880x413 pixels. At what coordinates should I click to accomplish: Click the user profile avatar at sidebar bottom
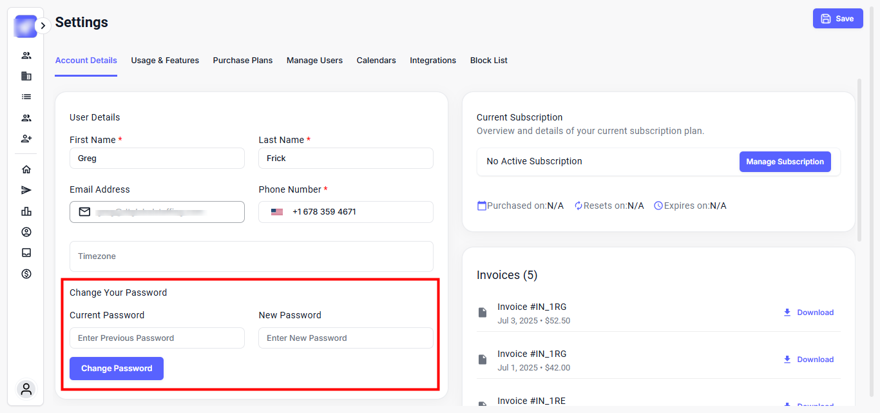[x=26, y=389]
